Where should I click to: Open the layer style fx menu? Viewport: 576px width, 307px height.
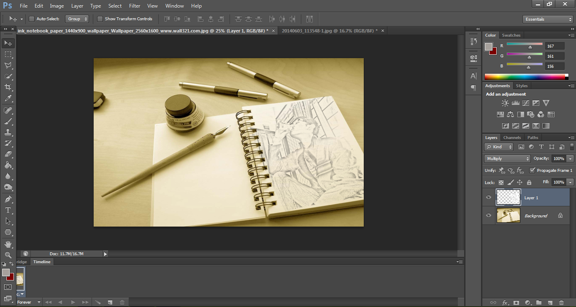click(505, 302)
